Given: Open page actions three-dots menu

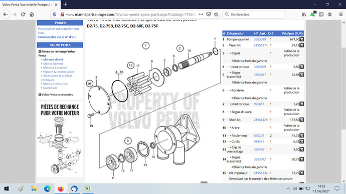Looking at the screenshot, I should (201, 14).
